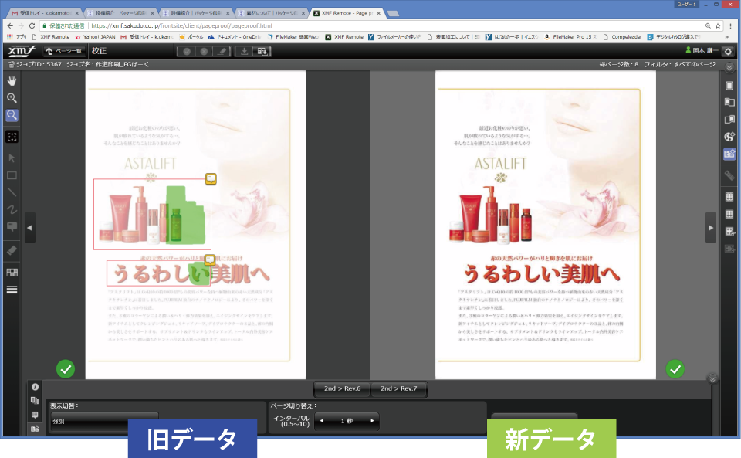Image resolution: width=741 pixels, height=458 pixels.
Task: Collapse the top info bar with double chevron
Action: pos(729,68)
